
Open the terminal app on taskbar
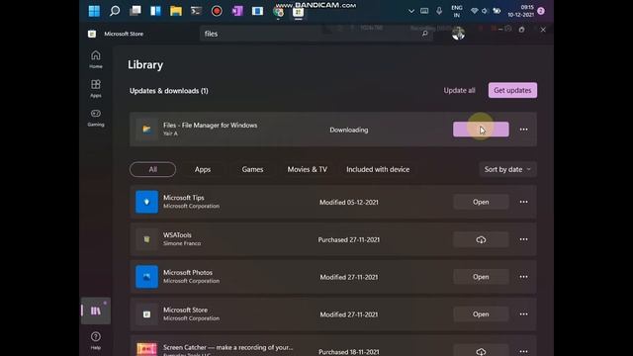tap(196, 11)
